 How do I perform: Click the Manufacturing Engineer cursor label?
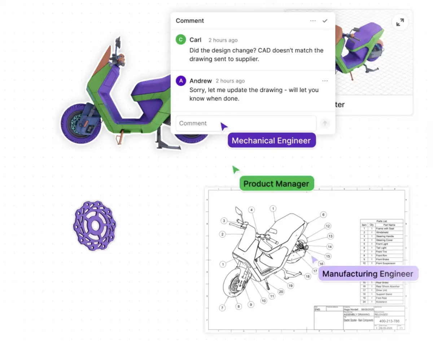pyautogui.click(x=368, y=274)
